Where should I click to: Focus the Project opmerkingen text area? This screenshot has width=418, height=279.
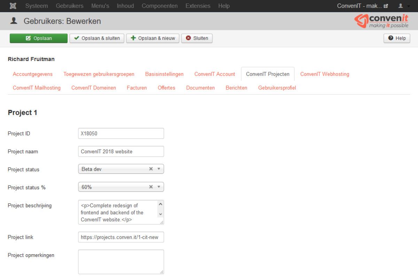click(x=121, y=262)
